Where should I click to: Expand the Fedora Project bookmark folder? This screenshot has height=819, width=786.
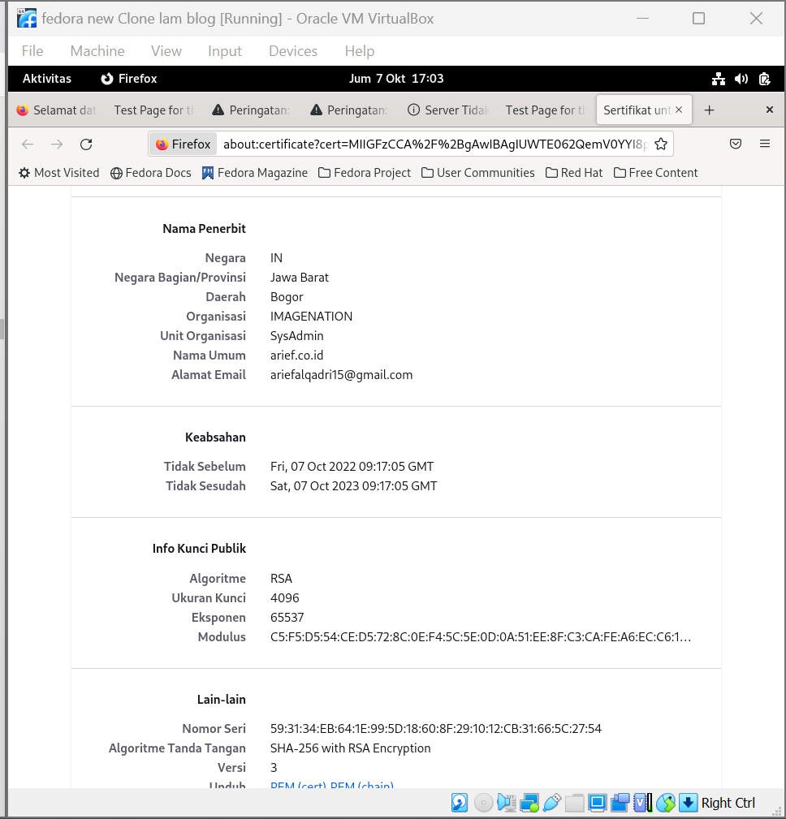[365, 173]
